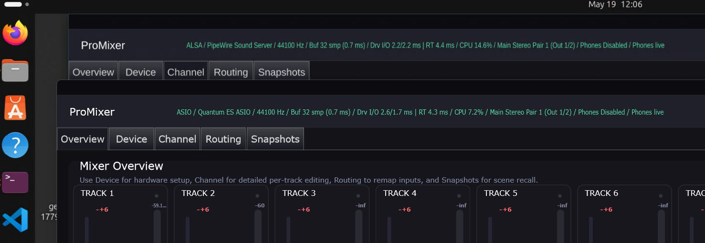Click the TRACK 2 label
The width and height of the screenshot is (705, 243).
[x=198, y=193]
